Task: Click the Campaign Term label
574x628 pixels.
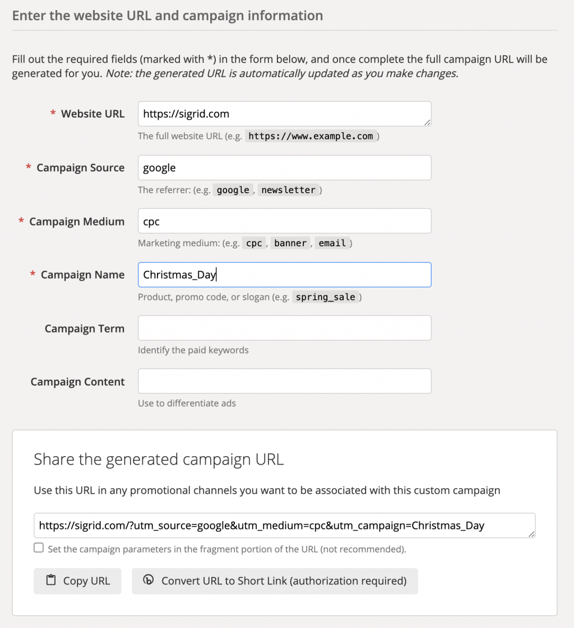Action: point(85,329)
